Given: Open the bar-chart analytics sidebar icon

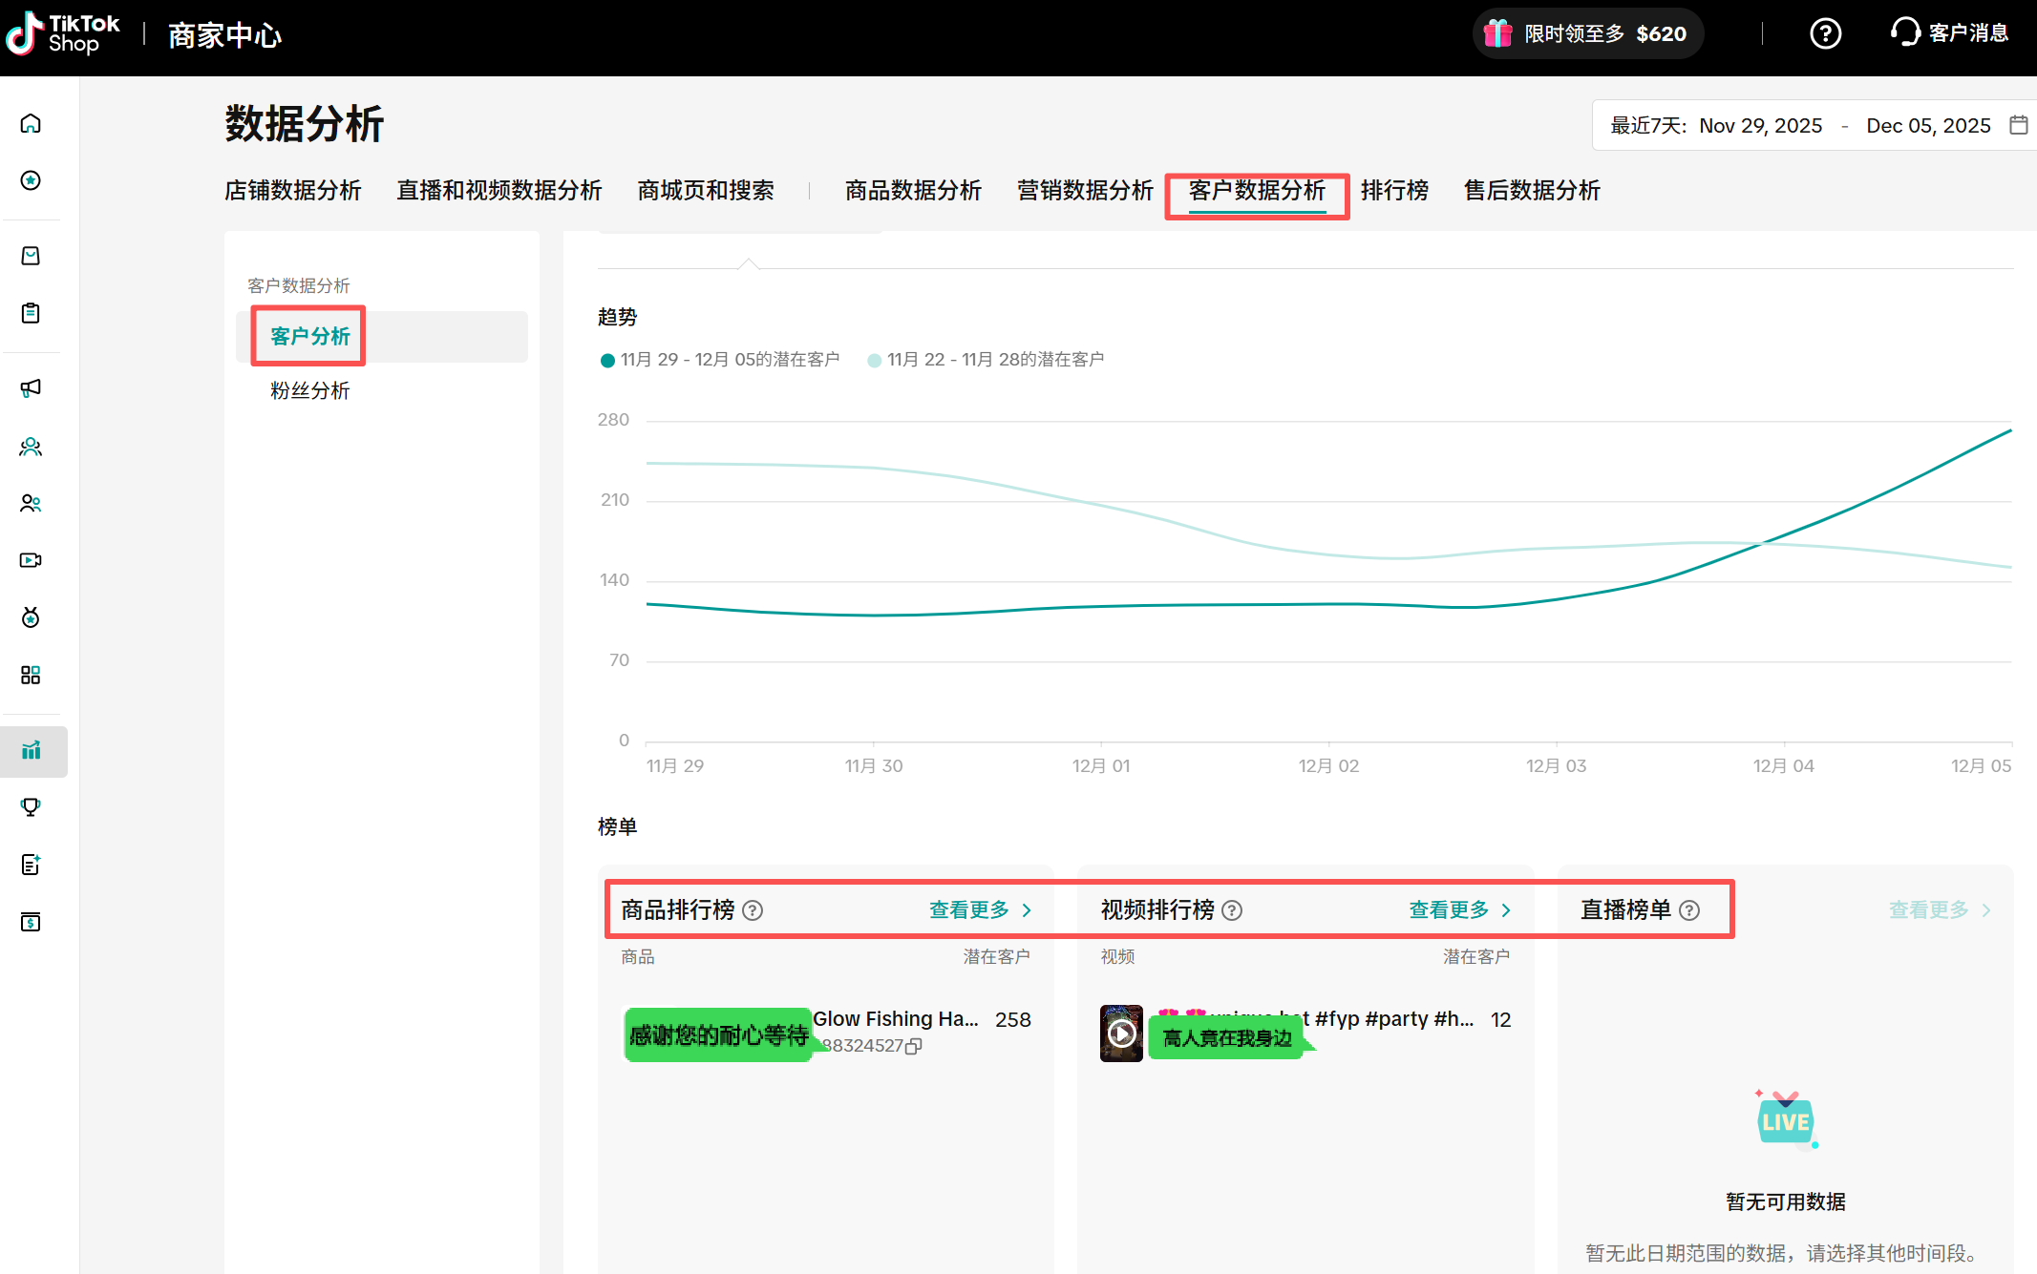Looking at the screenshot, I should click(31, 751).
